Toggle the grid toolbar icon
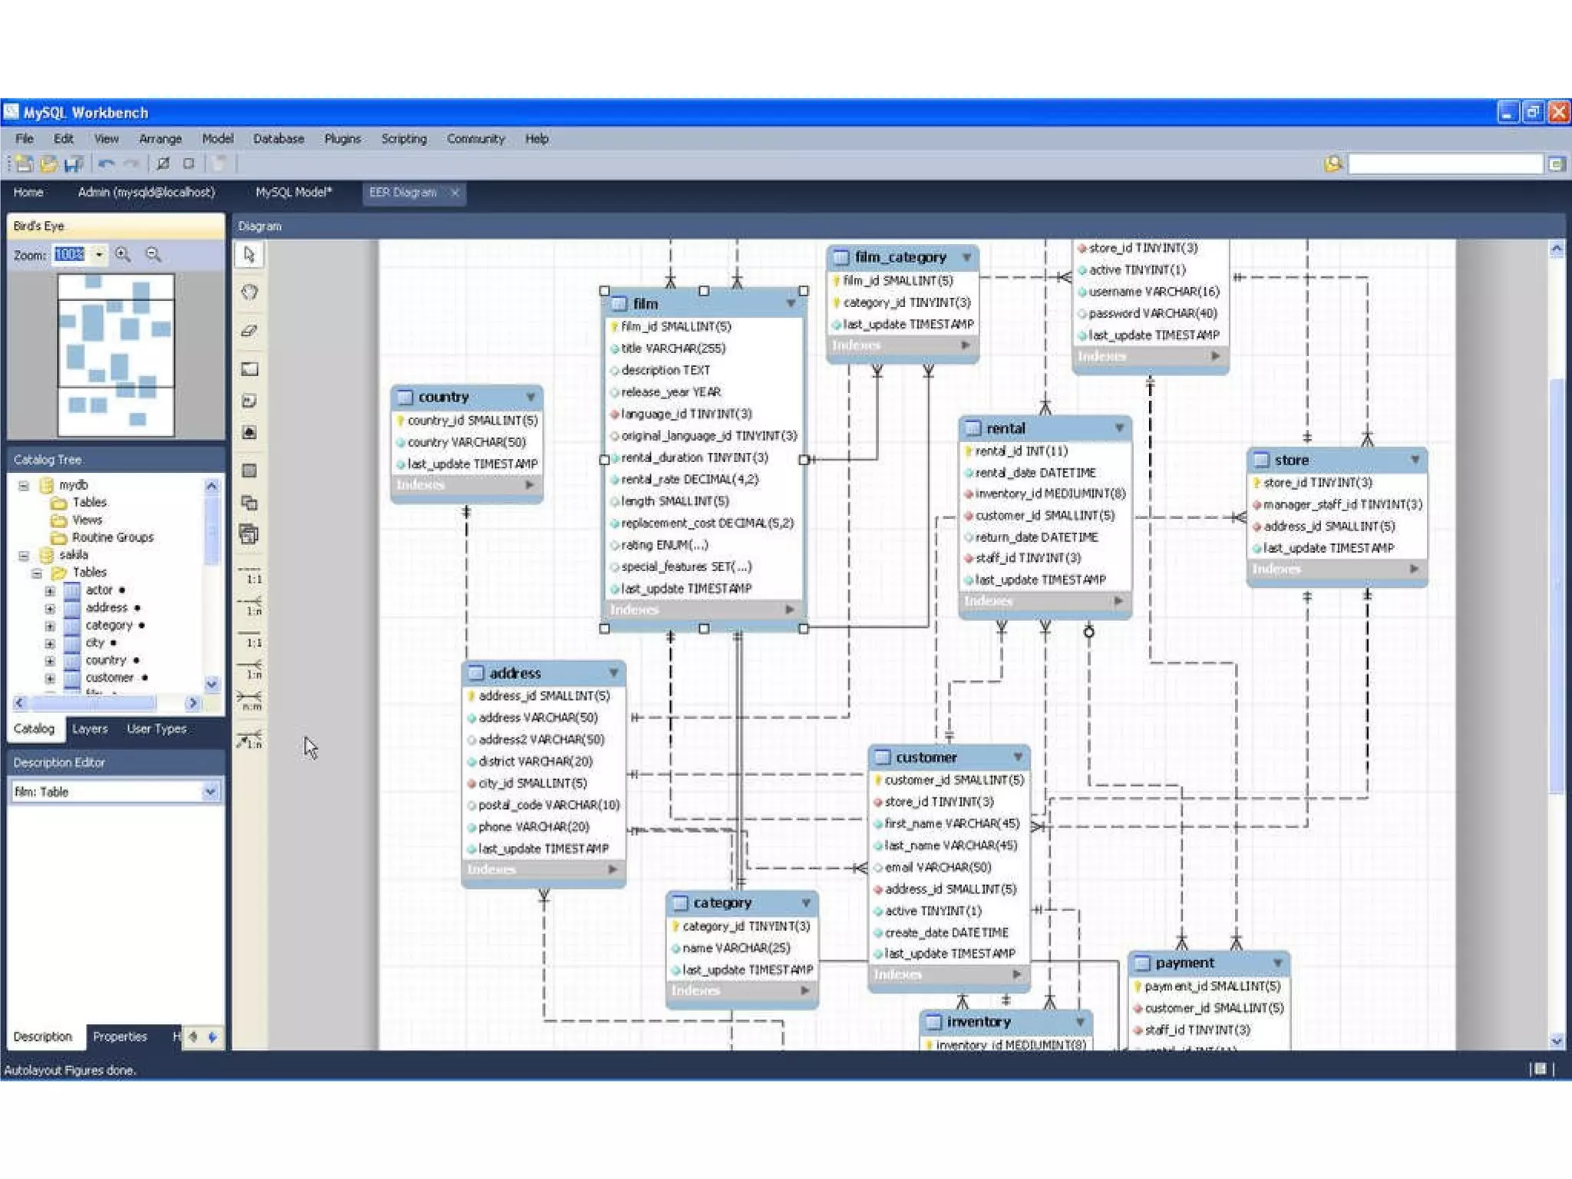 (163, 163)
